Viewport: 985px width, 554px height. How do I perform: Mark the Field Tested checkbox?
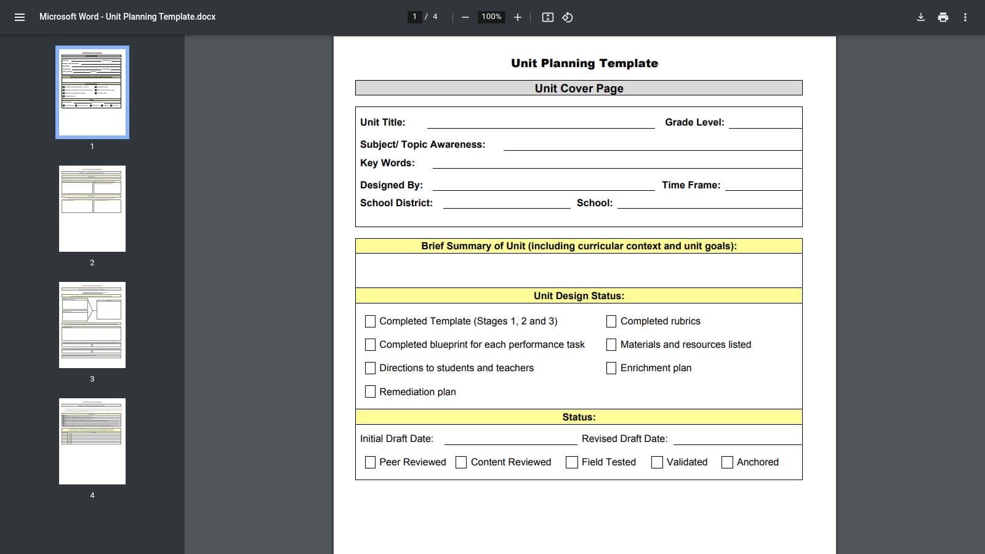click(572, 462)
